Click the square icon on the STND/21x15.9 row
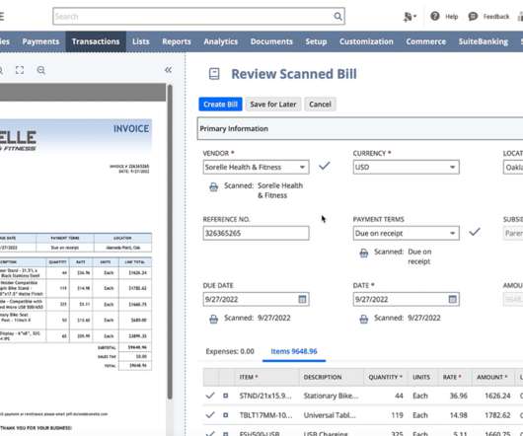This screenshot has width=523, height=436. click(x=226, y=396)
